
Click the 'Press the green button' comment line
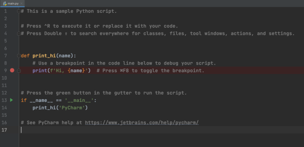pyautogui.click(x=104, y=93)
